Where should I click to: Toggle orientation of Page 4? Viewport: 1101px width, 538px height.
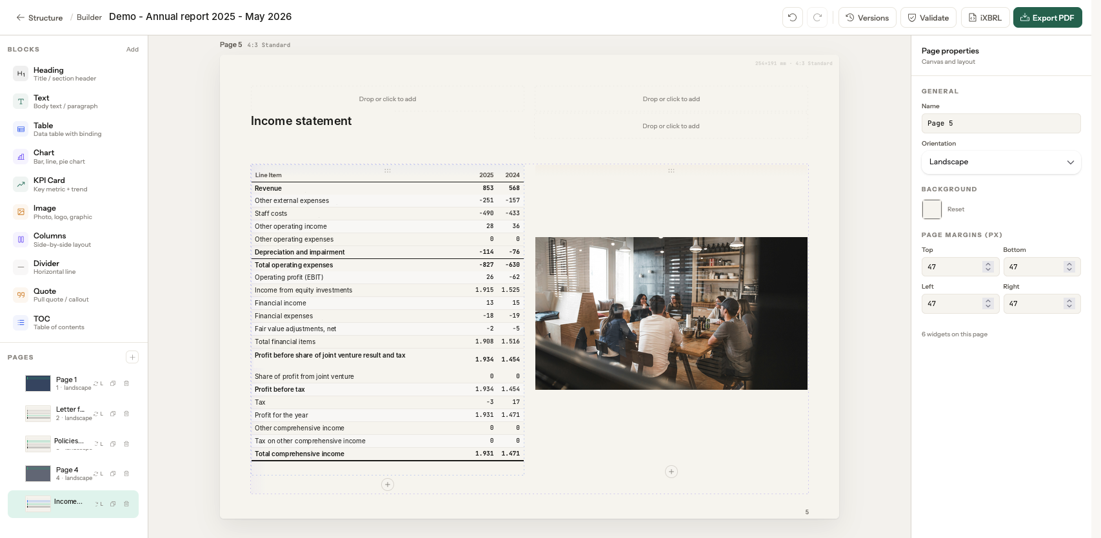click(x=99, y=474)
